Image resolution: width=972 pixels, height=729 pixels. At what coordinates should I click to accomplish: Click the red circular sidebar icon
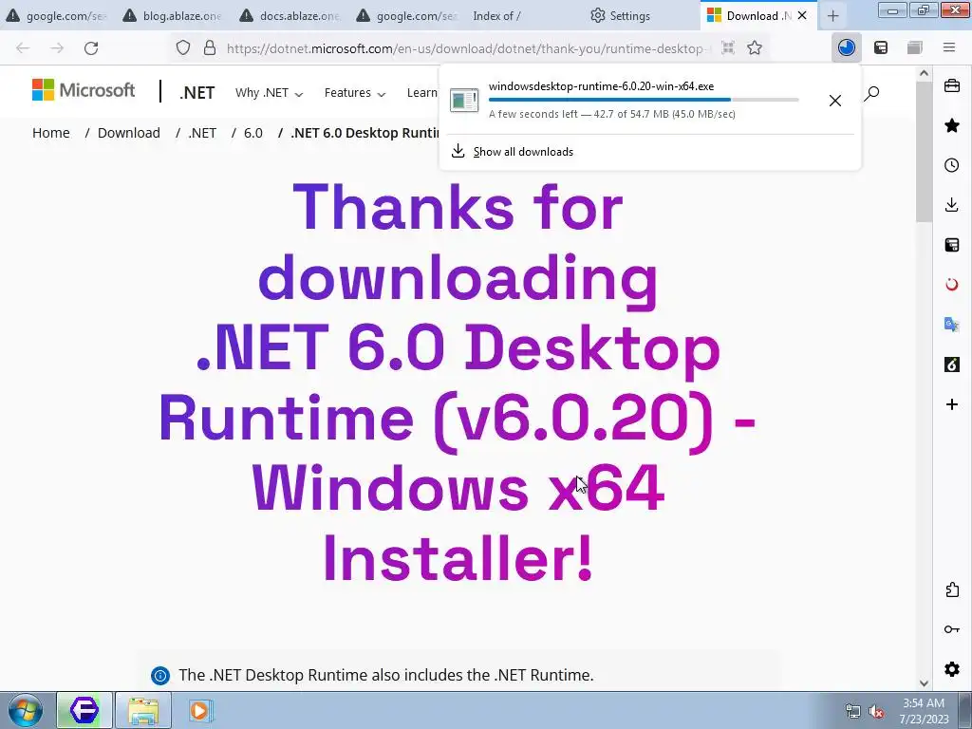coord(951,285)
